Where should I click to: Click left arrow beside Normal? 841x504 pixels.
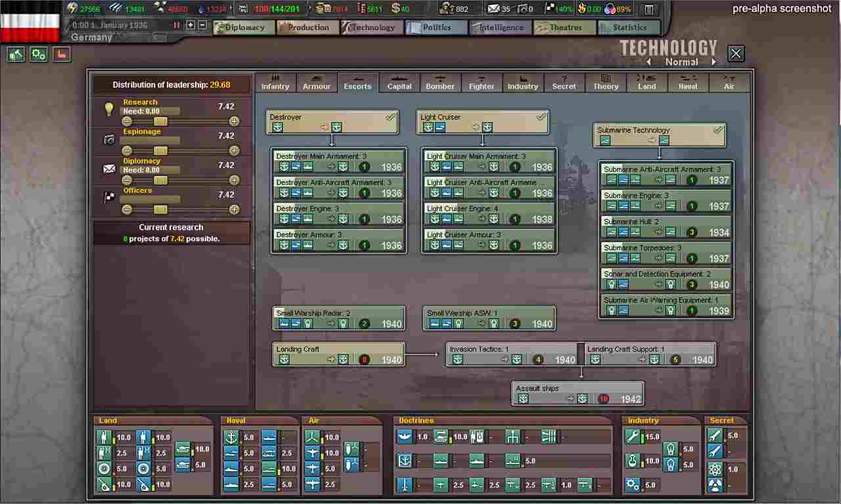coord(649,62)
